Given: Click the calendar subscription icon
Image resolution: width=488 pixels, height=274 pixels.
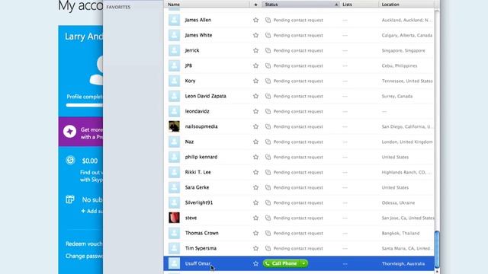Looking at the screenshot, I should 70,199.
